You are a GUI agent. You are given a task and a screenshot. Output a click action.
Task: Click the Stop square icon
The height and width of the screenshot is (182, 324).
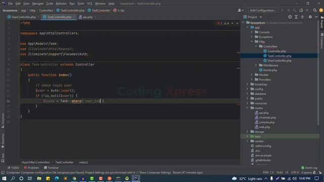point(307,10)
